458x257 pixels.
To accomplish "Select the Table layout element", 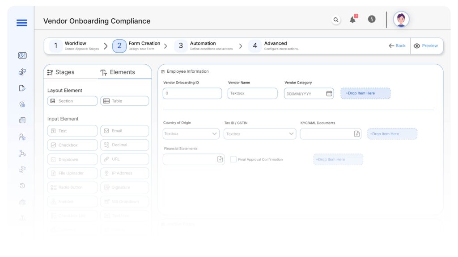I will (x=124, y=101).
